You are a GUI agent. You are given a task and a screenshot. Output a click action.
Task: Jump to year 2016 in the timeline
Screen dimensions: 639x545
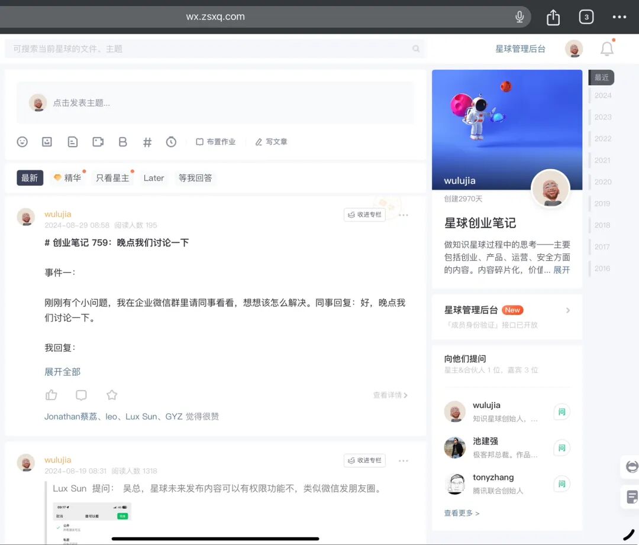coord(602,268)
